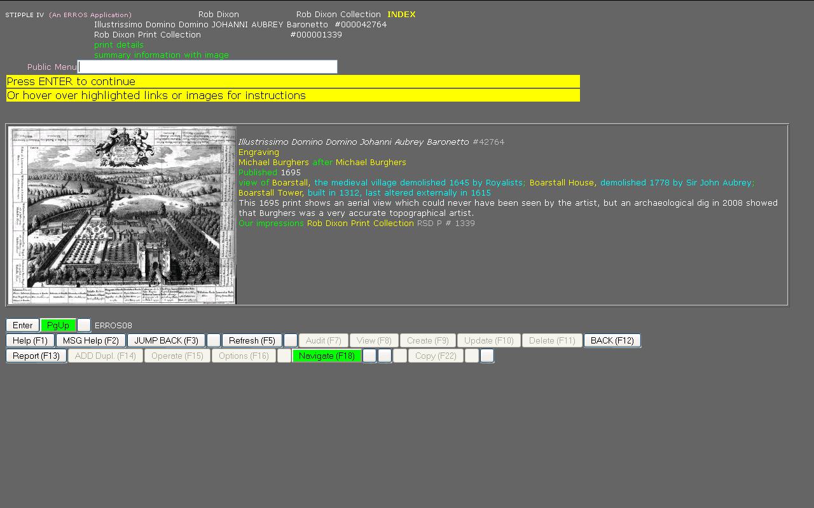Select the Boarstall Tower link
The height and width of the screenshot is (508, 814).
point(270,192)
